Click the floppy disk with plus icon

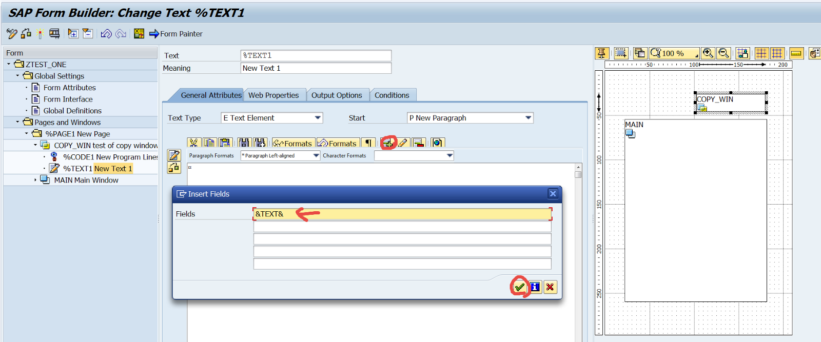point(260,143)
